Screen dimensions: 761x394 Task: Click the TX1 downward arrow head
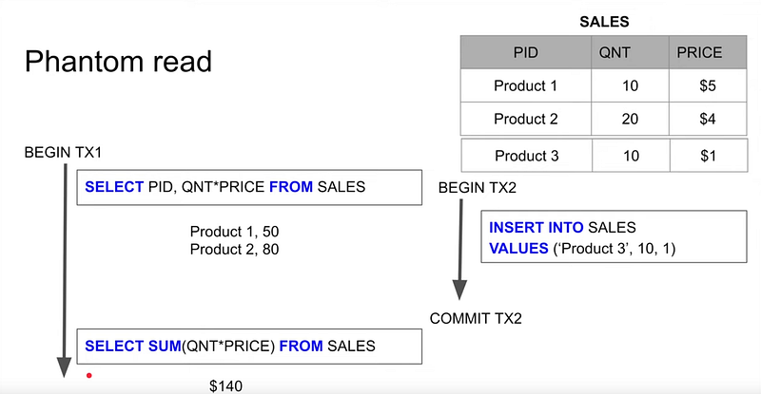point(64,367)
